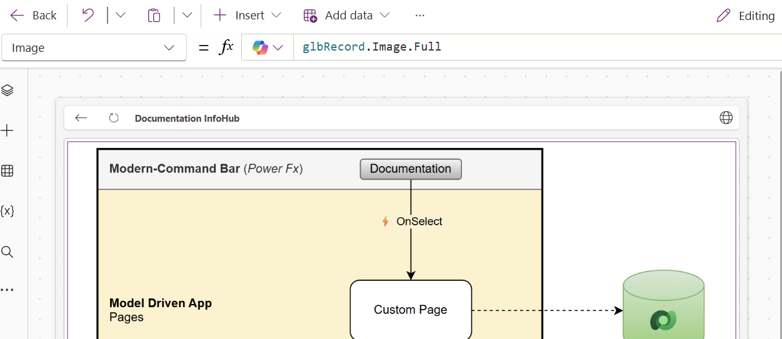The width and height of the screenshot is (782, 339).
Task: Open the Data table panel in sidebar
Action: [x=8, y=171]
